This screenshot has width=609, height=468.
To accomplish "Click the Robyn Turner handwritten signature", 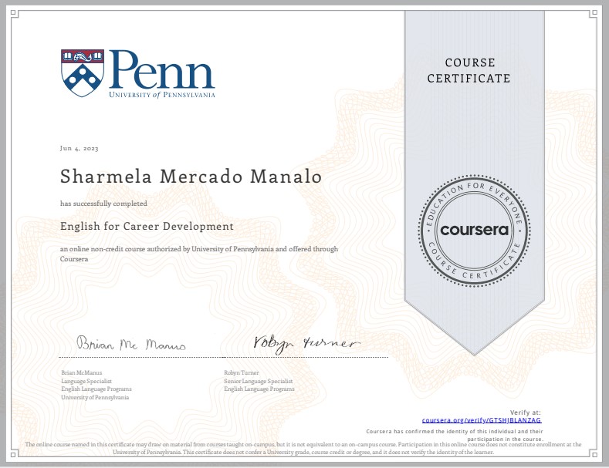I will pyautogui.click(x=306, y=344).
